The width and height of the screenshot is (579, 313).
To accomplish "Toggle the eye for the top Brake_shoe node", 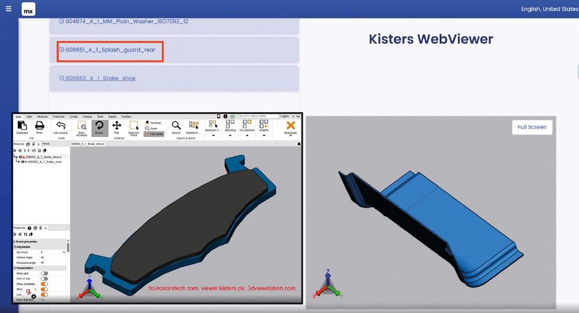I will tap(20, 157).
